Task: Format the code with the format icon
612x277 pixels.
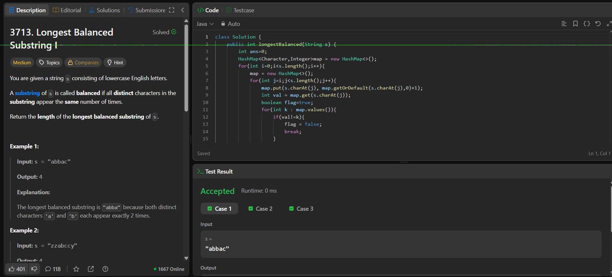Action: point(564,24)
